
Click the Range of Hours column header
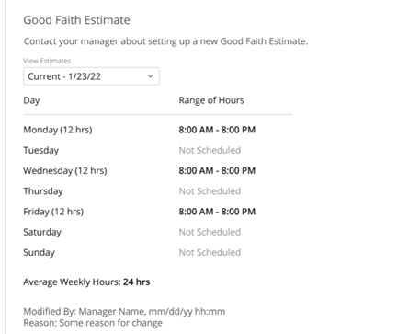click(x=211, y=100)
